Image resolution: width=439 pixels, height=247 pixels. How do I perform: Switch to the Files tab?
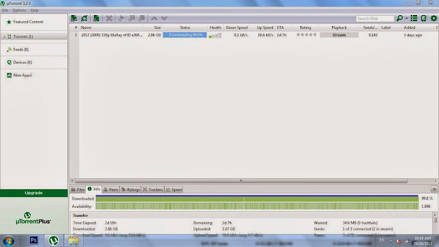pyautogui.click(x=78, y=189)
